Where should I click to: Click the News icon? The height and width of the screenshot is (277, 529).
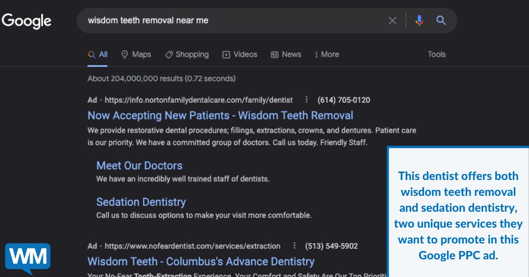[274, 54]
